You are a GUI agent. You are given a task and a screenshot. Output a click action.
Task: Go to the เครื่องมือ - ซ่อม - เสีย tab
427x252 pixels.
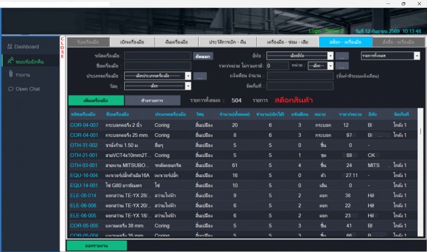(288, 42)
